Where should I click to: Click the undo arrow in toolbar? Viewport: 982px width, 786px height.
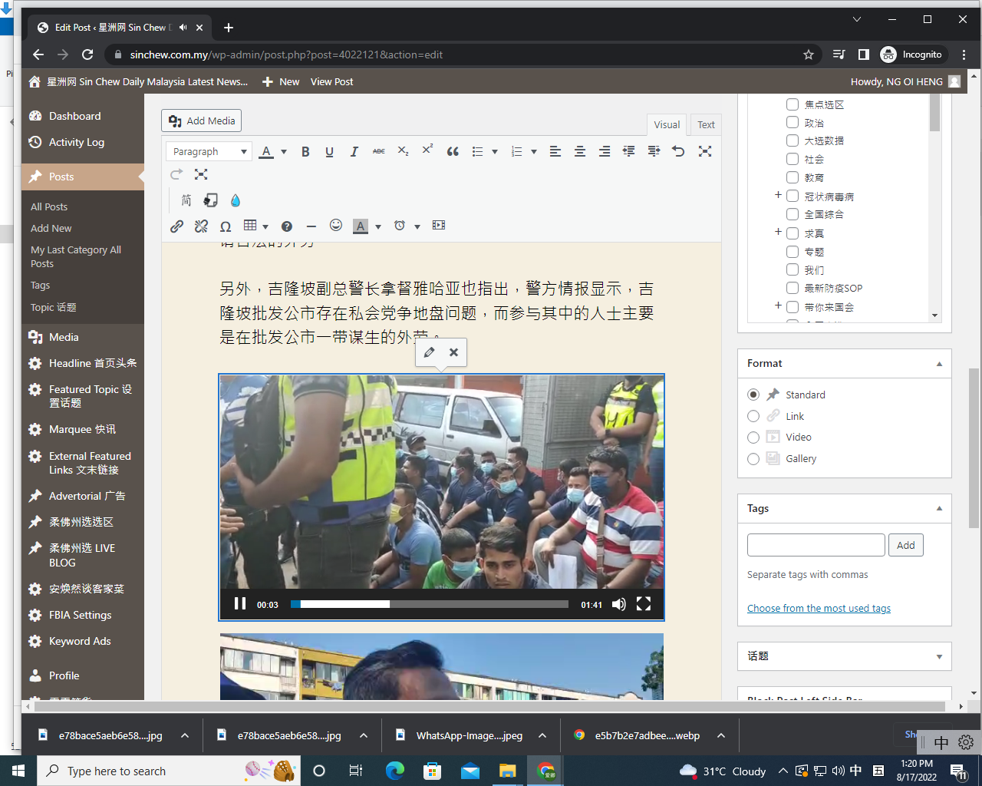[678, 152]
